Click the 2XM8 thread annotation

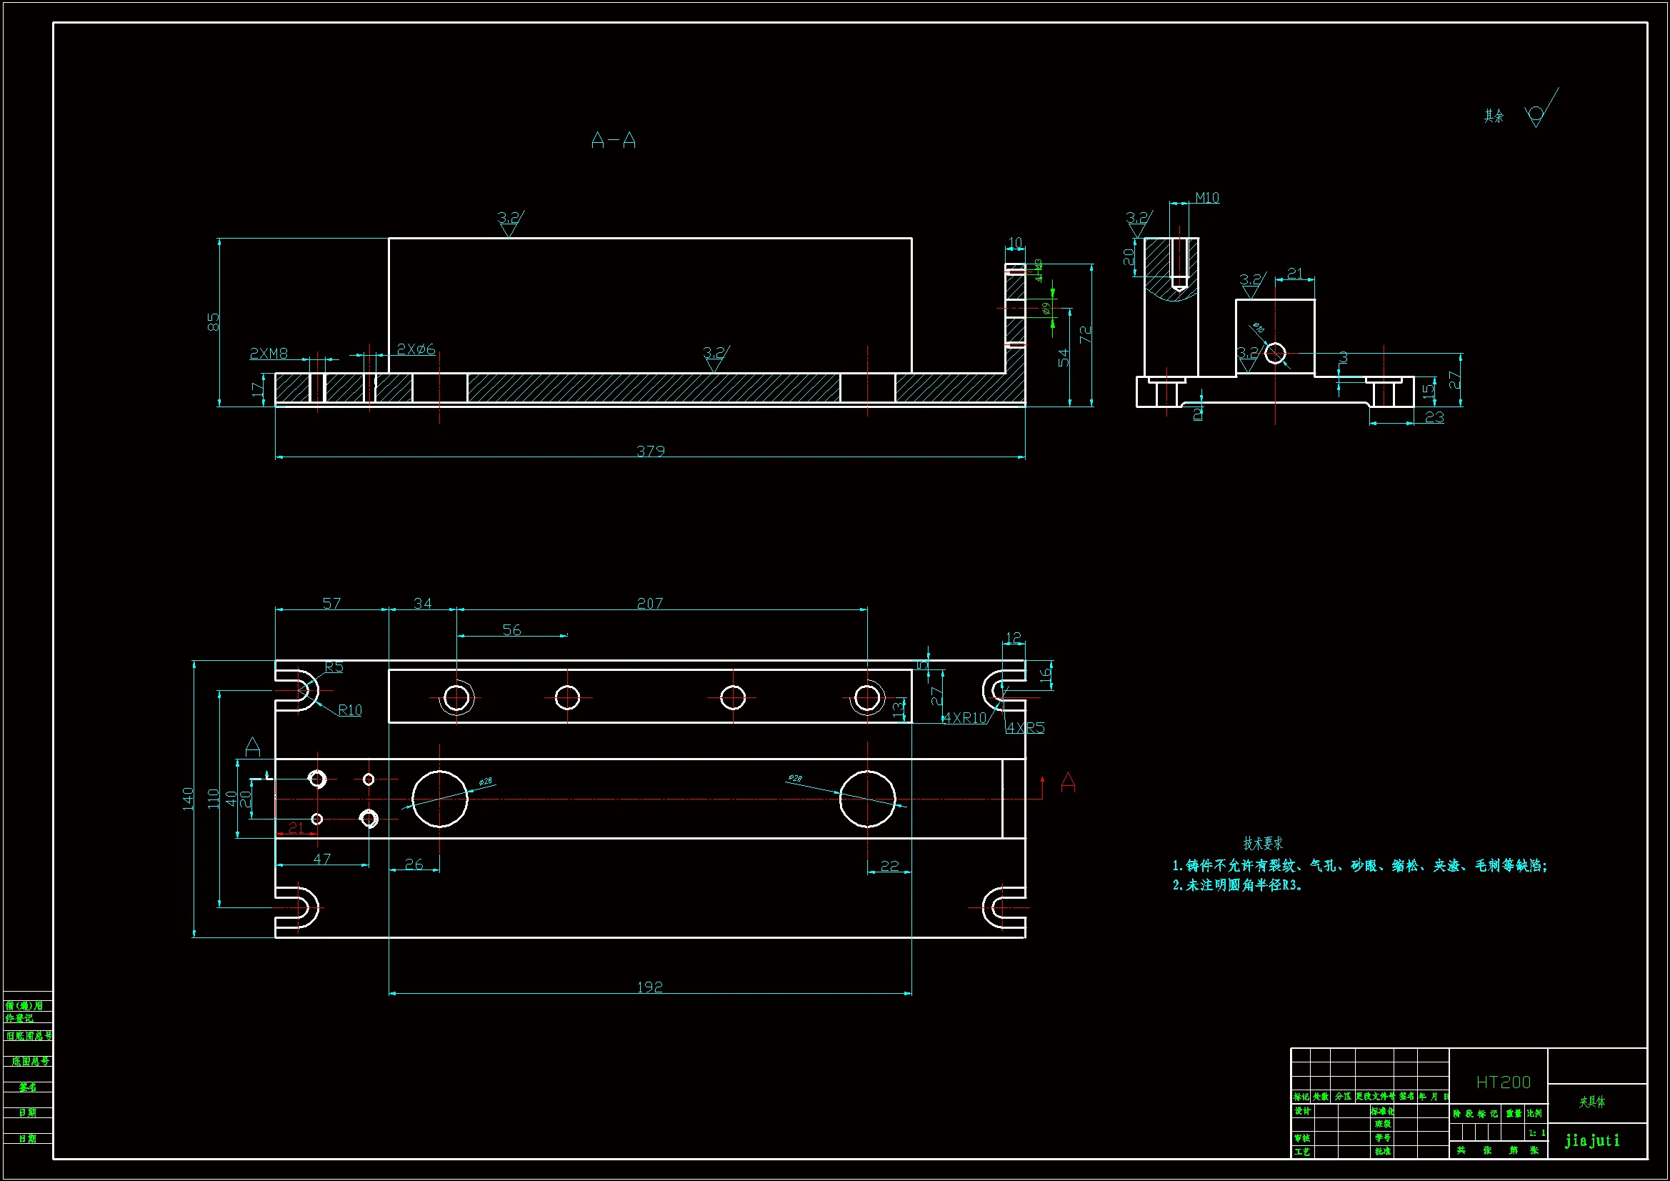pos(269,354)
